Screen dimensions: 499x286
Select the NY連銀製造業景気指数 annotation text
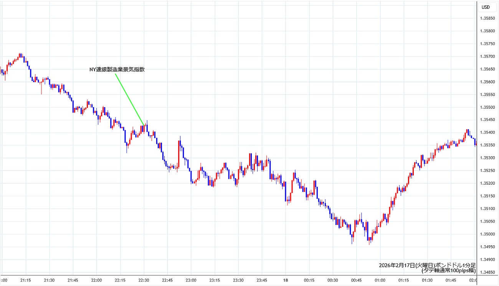click(x=117, y=69)
